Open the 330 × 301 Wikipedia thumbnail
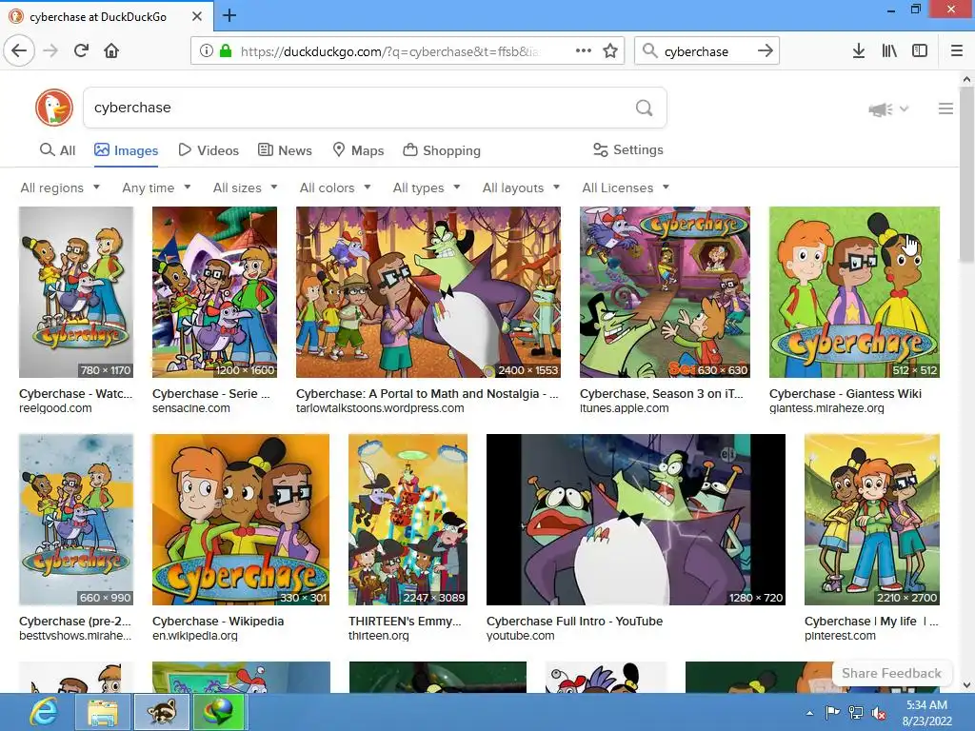Image resolution: width=975 pixels, height=731 pixels. click(241, 520)
